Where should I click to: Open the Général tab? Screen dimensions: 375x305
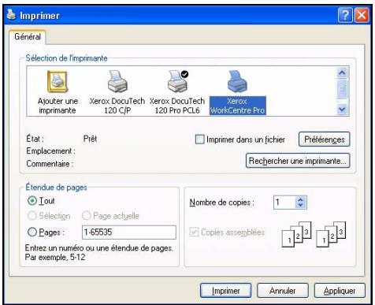pyautogui.click(x=28, y=36)
